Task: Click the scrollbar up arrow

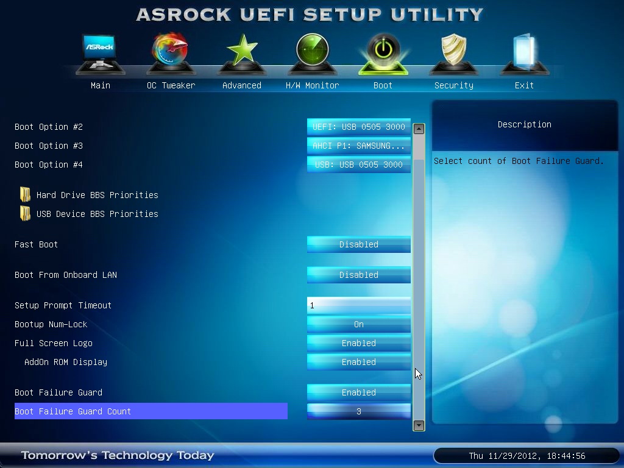Action: tap(419, 129)
